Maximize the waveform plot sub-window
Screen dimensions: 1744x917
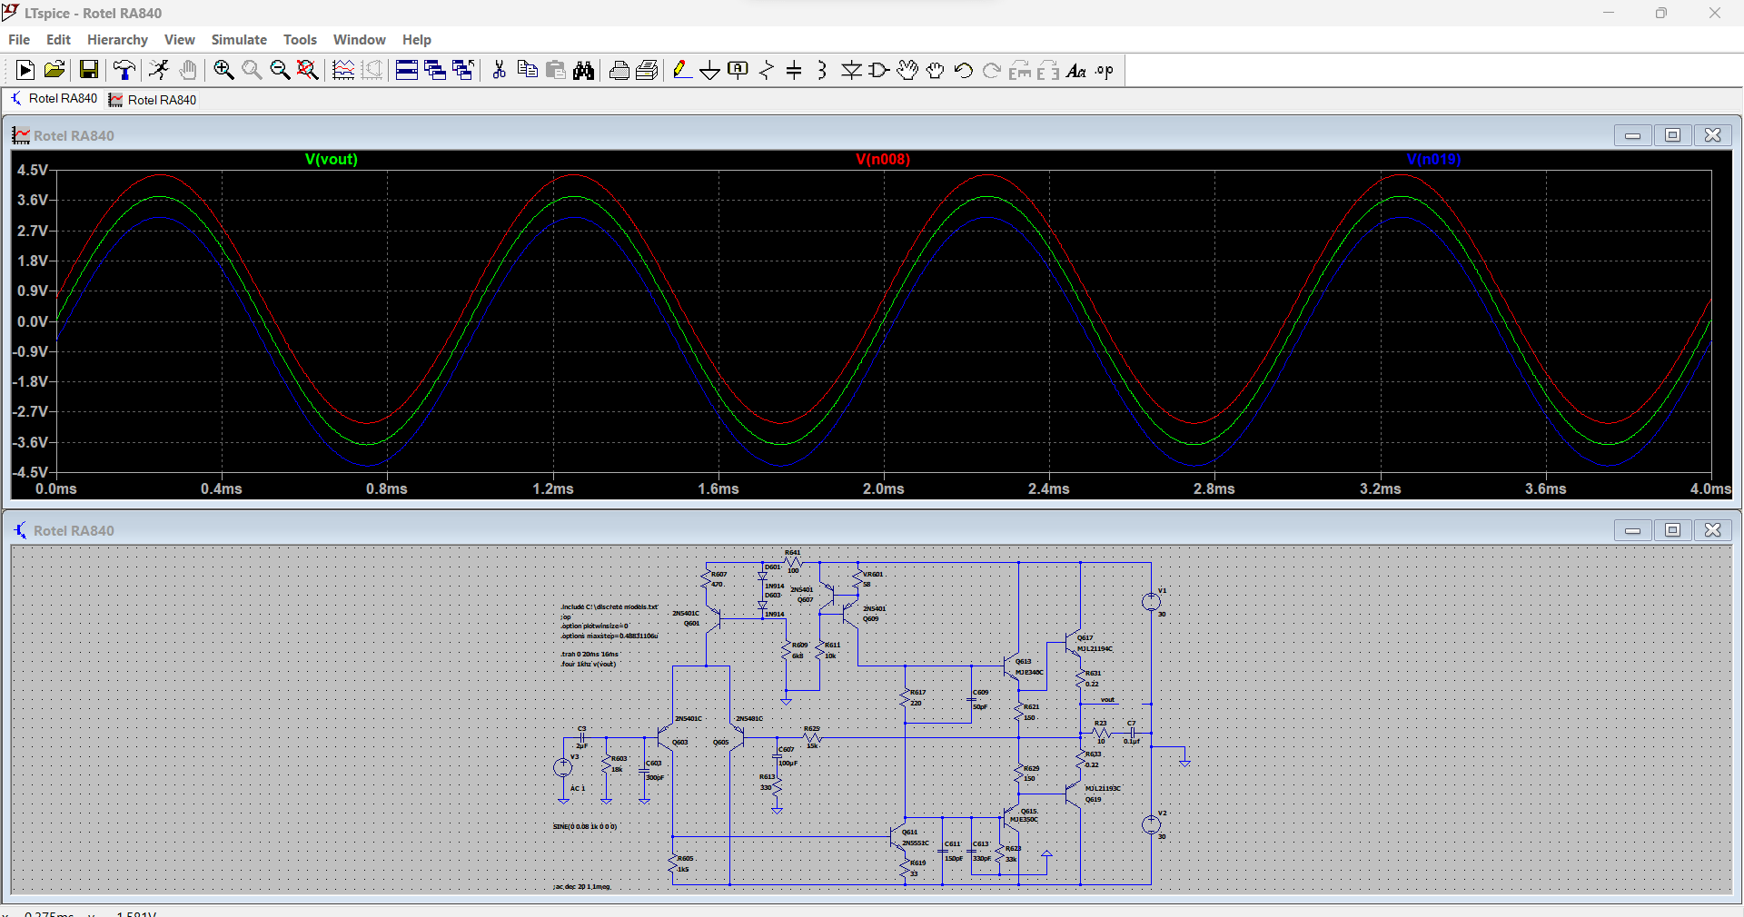coord(1672,135)
